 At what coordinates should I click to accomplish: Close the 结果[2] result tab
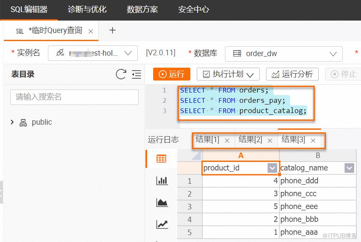point(270,140)
